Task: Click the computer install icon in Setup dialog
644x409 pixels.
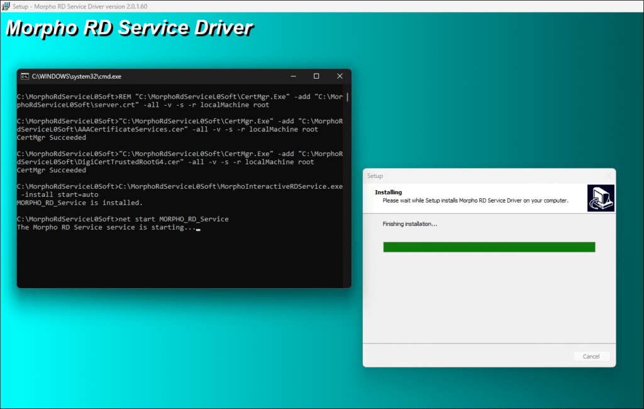Action: [601, 198]
